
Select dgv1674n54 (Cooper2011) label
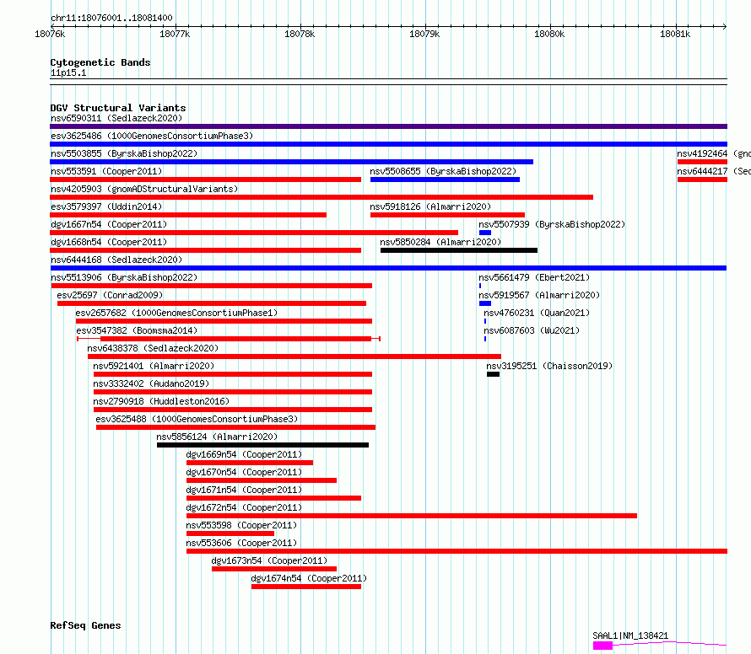(x=309, y=578)
